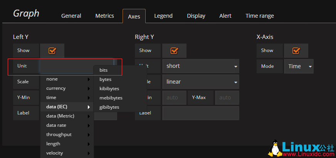Toggle the Left Y Show checkbox
This screenshot has width=336, height=158.
[x=52, y=50]
